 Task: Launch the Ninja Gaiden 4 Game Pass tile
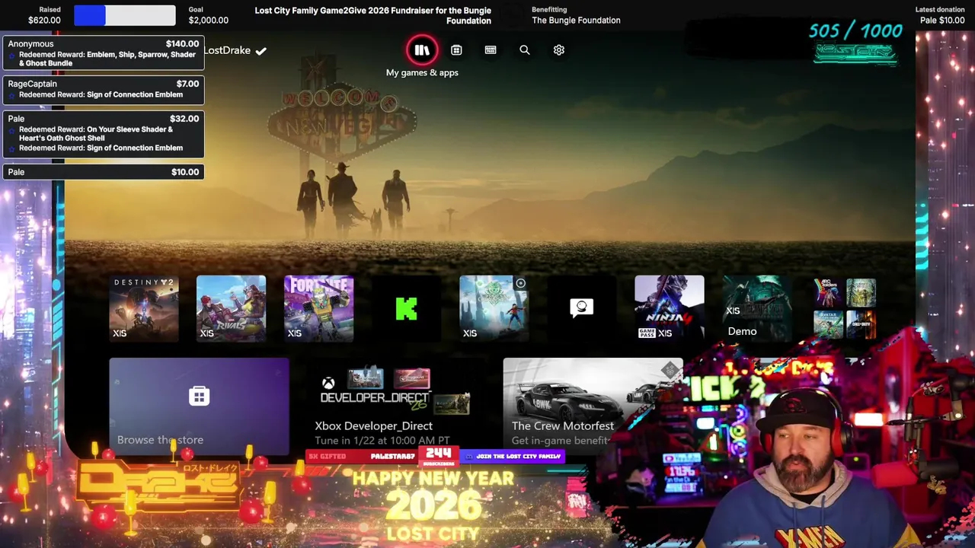[x=670, y=308]
